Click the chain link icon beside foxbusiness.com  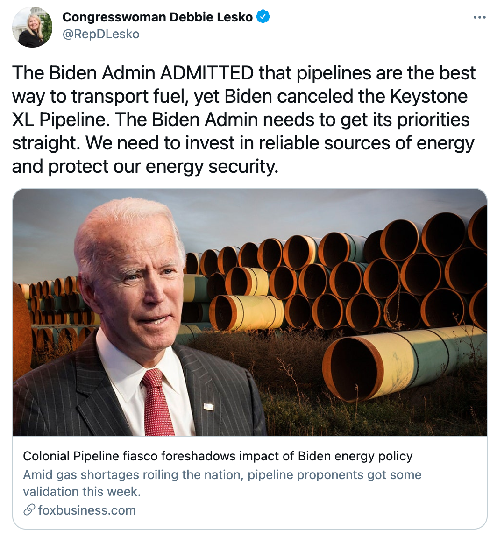(29, 510)
